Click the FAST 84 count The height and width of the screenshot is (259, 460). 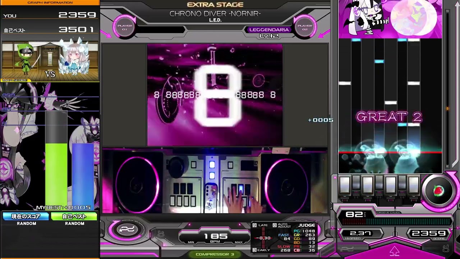tap(284, 237)
